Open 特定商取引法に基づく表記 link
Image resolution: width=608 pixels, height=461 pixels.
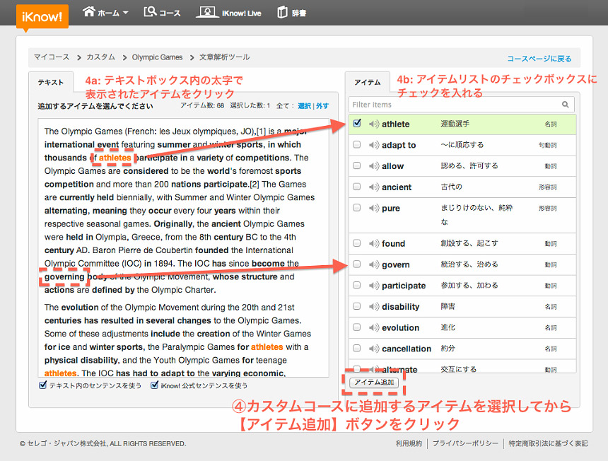(x=549, y=443)
